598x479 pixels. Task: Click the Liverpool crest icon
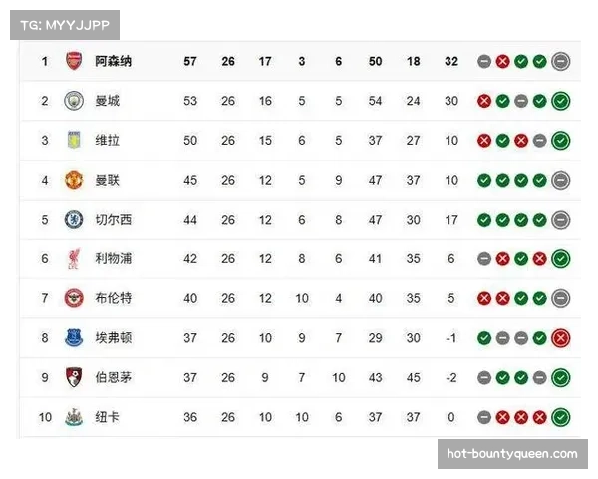[75, 258]
